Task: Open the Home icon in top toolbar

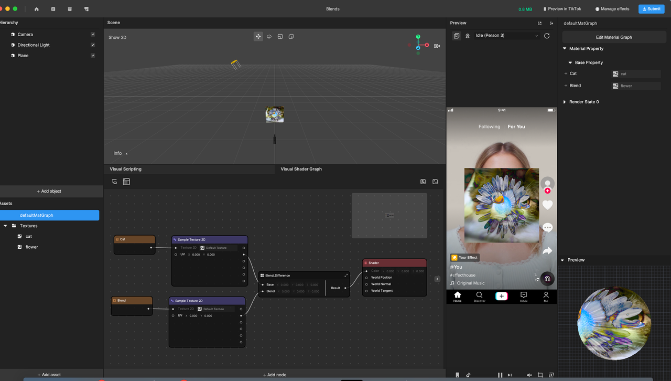Action: [37, 9]
